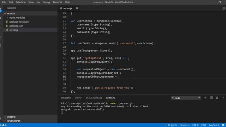
Task: Click 'usermodel' string on line 27
Action: click(126, 43)
